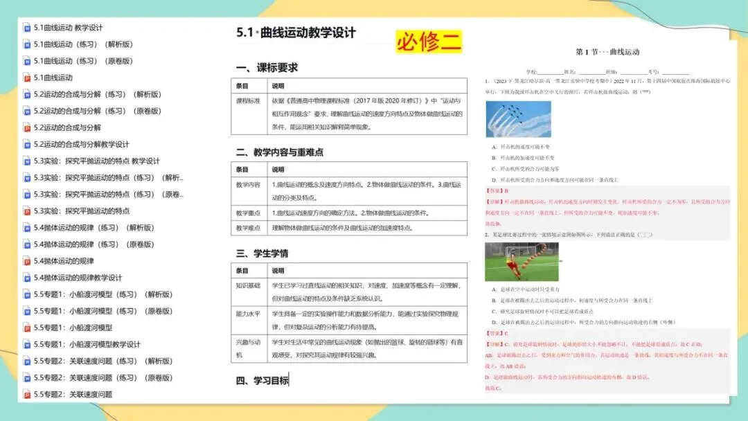Open 5.3实验:探究平抛运动的特点(练习)(解析.. file

108,178
